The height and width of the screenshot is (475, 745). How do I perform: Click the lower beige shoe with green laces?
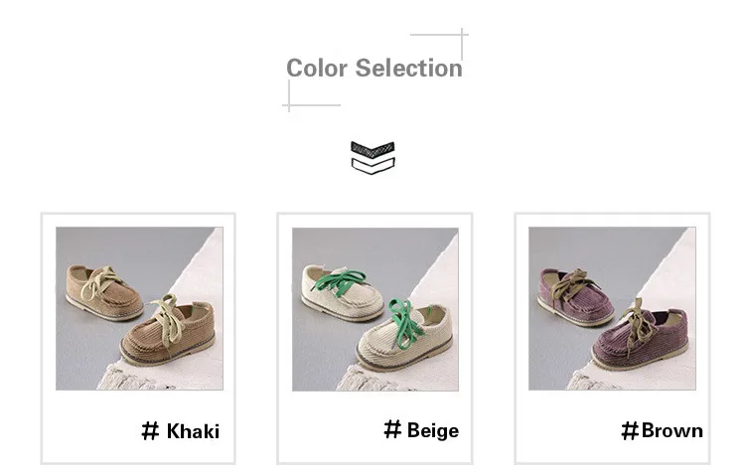click(x=404, y=336)
